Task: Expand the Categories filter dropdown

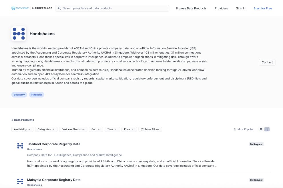Action: coord(46,129)
